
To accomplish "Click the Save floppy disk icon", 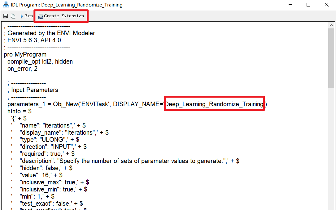I will [6, 16].
